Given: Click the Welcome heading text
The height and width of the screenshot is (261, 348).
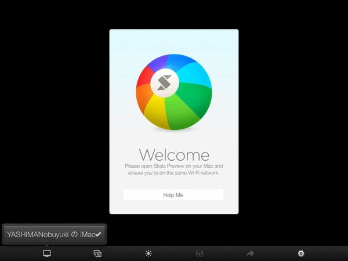Looking at the screenshot, I should point(174,155).
